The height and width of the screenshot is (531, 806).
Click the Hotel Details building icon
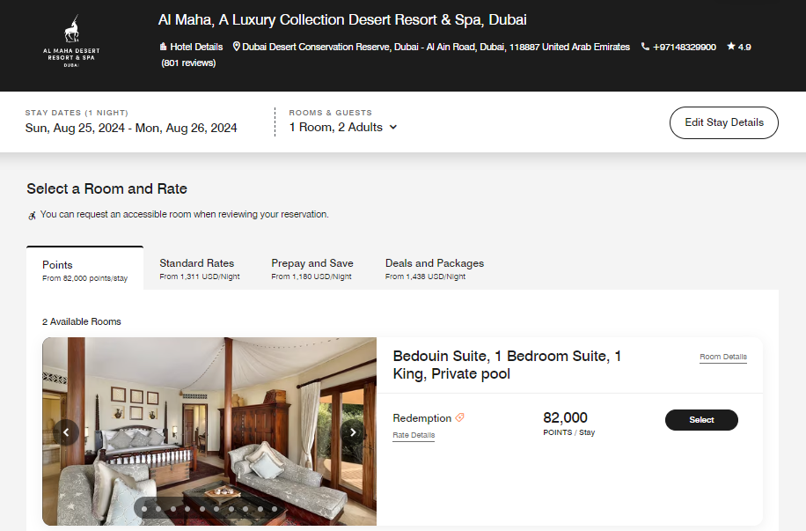point(162,47)
